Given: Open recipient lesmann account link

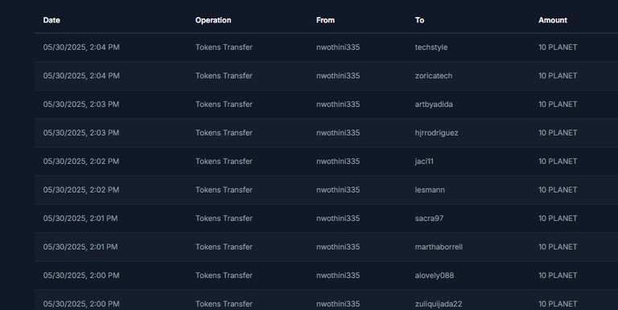Looking at the screenshot, I should tap(430, 190).
